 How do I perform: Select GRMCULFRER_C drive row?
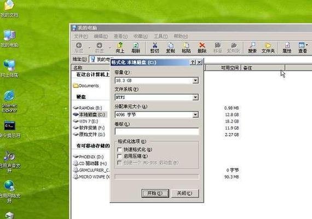click(91, 170)
